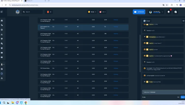This screenshot has width=185, height=105.
Task: Click the Send button in chat
Action: (x=183, y=97)
